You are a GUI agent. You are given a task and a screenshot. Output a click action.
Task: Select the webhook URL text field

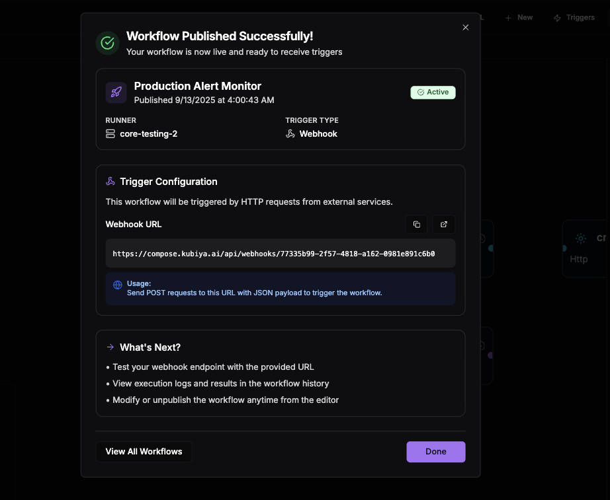(281, 253)
